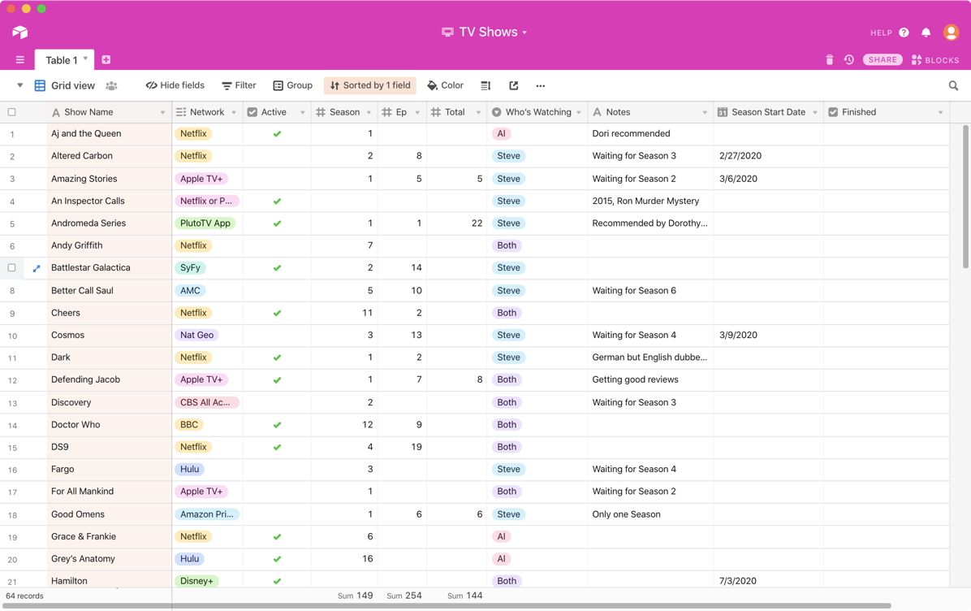This screenshot has width=971, height=611.
Task: Select the Table 1 tab
Action: [x=62, y=60]
